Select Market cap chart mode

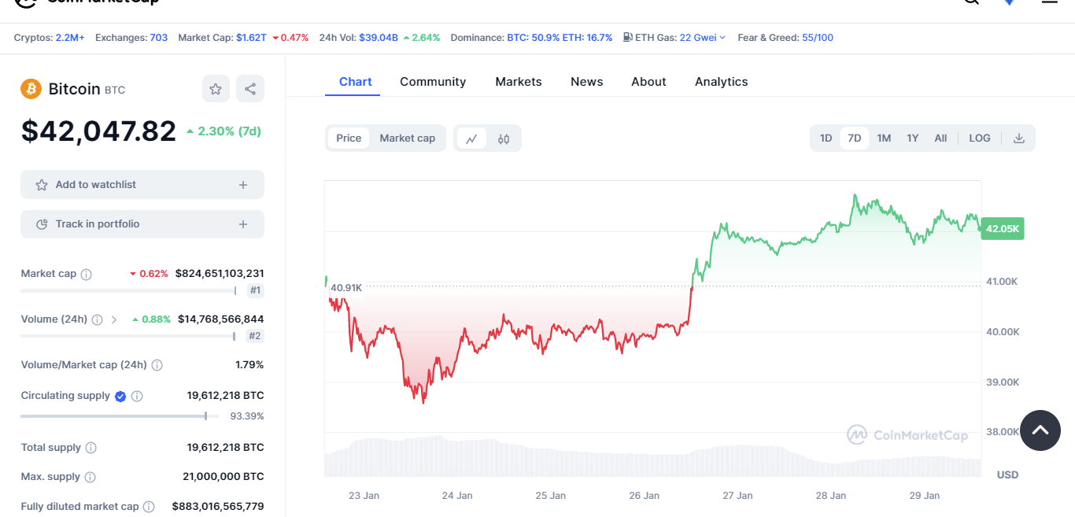point(408,138)
